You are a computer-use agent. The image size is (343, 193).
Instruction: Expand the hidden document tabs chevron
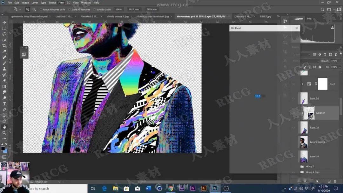point(278,17)
